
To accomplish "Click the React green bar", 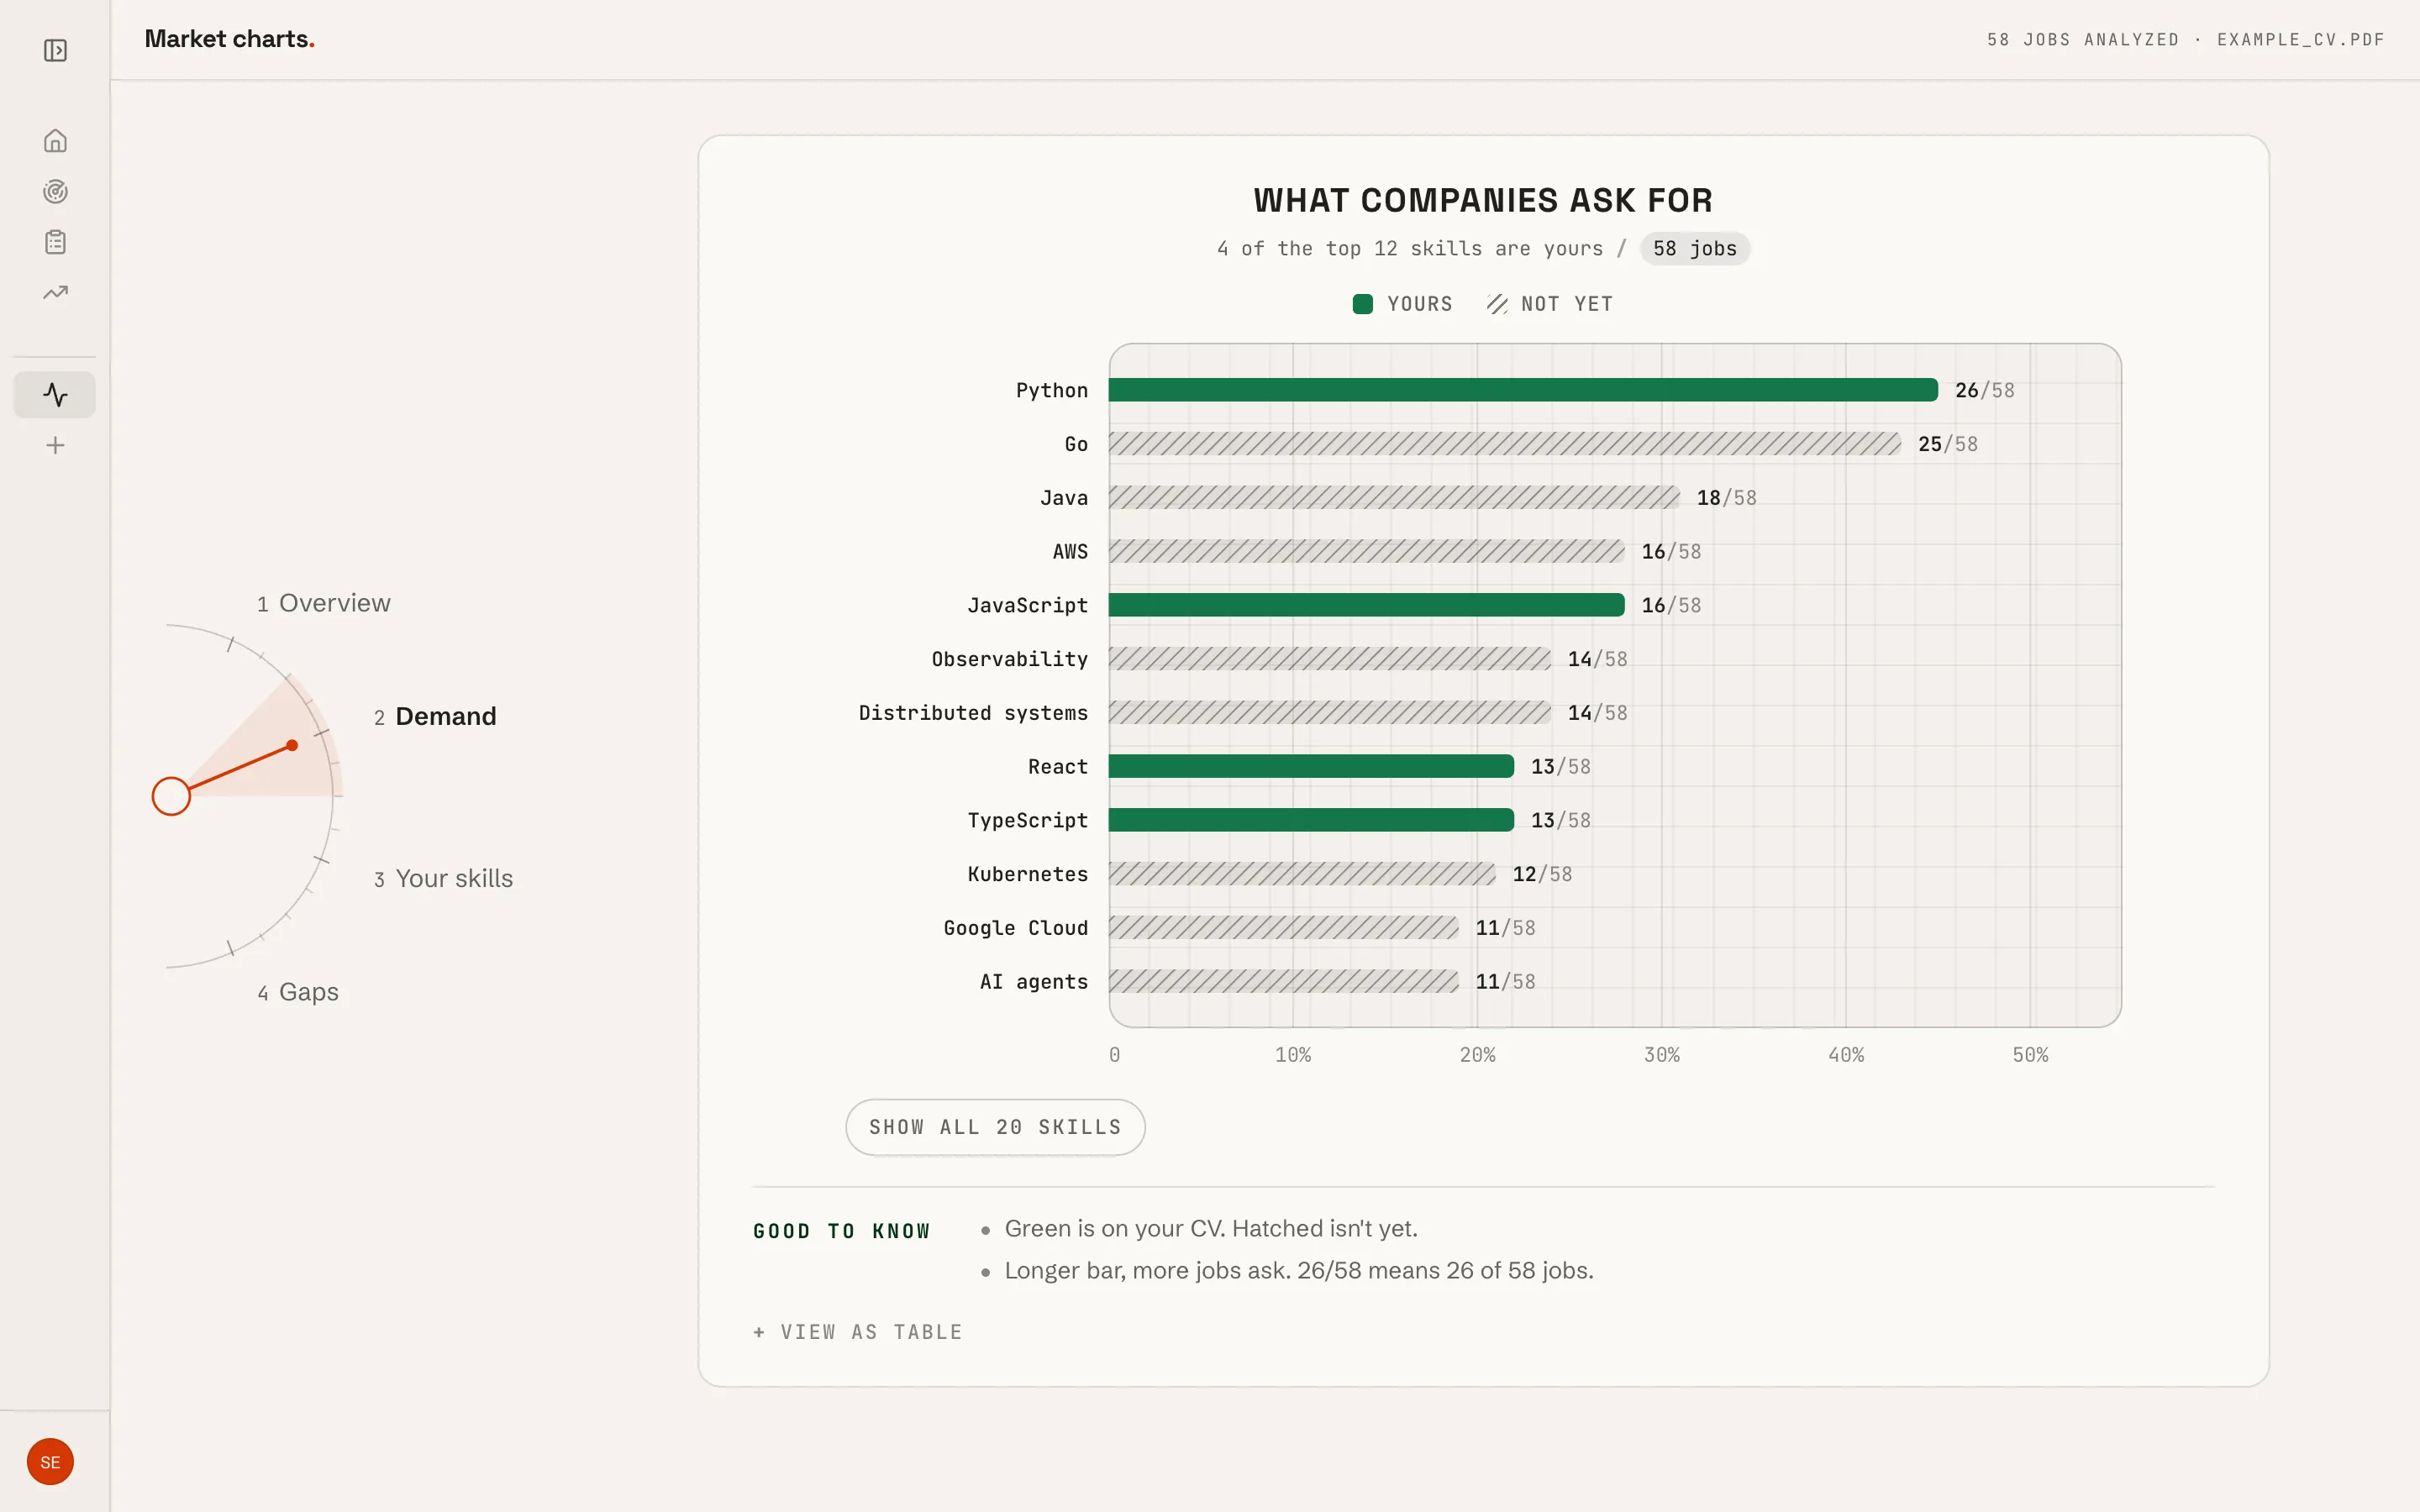I will point(1311,766).
